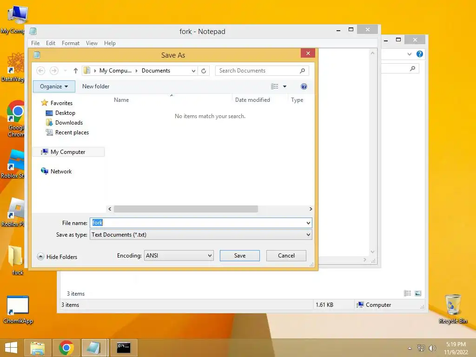Open the Notepad Edit menu
The height and width of the screenshot is (357, 476).
(x=50, y=43)
